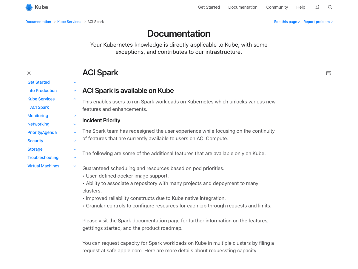Click bullet 'User-defined docker image support.'
Image resolution: width=358 pixels, height=269 pixels.
(x=126, y=176)
